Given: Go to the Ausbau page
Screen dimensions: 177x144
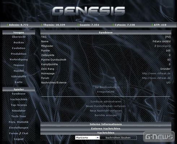Looking at the screenshot, I should click(19, 43).
